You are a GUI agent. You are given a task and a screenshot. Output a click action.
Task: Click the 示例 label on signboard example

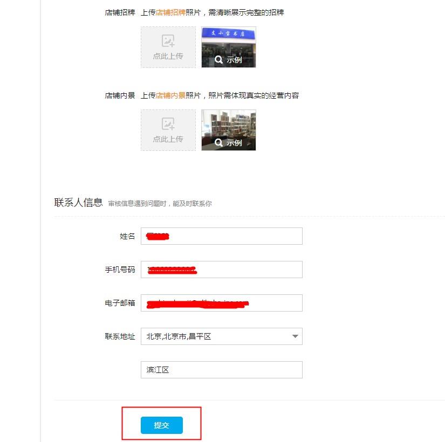point(234,60)
